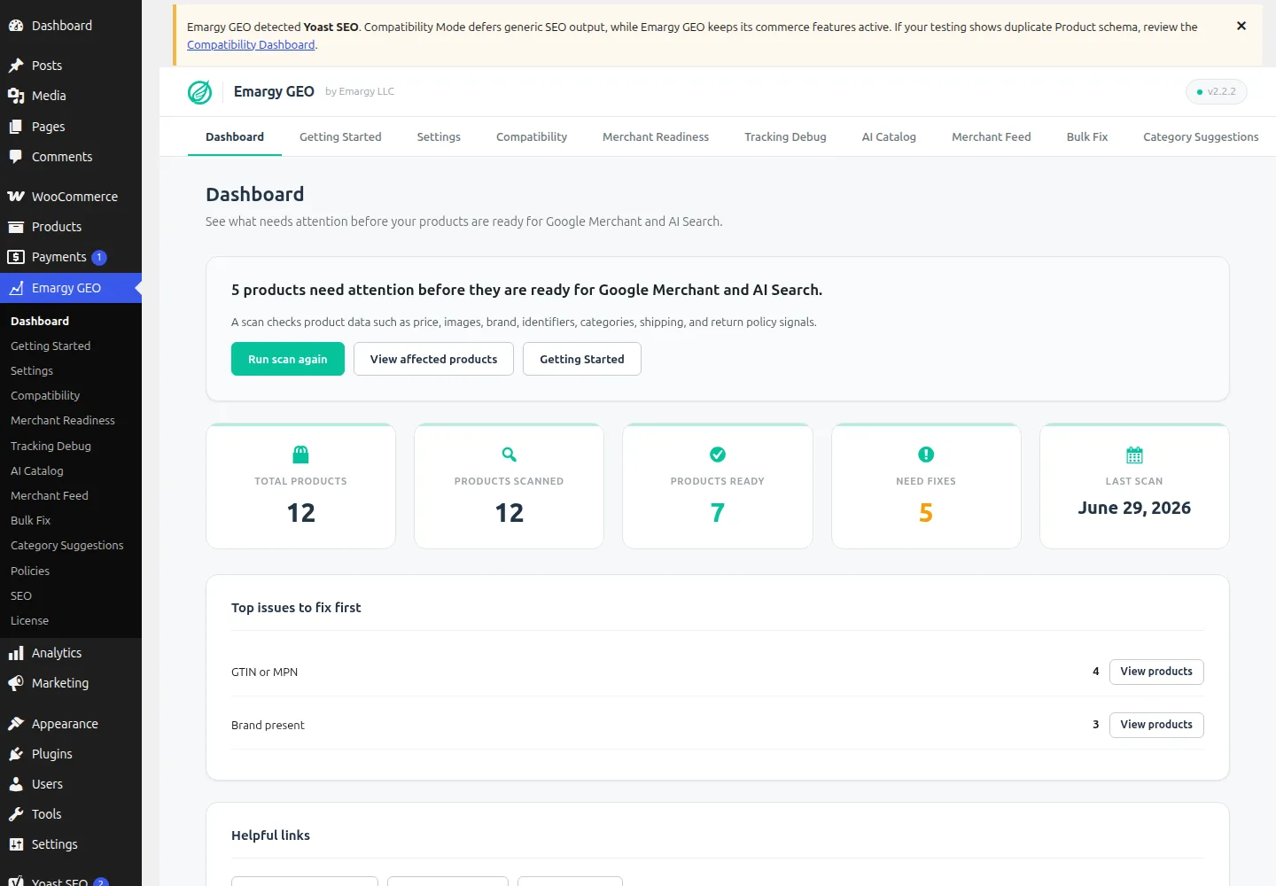
Task: Click the Emargy GEO chart icon
Action: tap(16, 288)
